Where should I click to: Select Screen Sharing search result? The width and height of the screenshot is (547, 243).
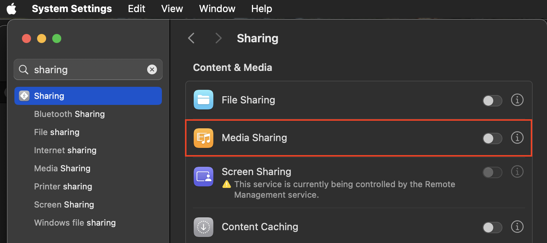(x=64, y=205)
